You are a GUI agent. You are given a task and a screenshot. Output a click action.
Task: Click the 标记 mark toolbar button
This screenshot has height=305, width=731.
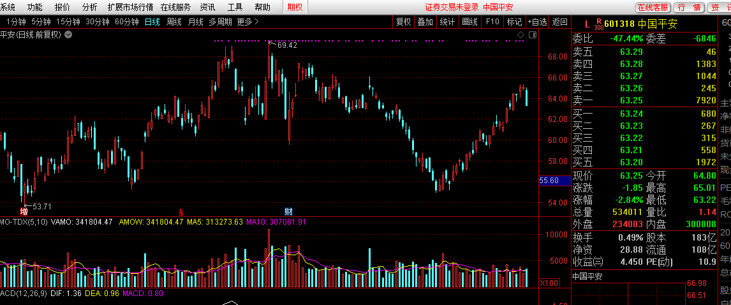514,22
